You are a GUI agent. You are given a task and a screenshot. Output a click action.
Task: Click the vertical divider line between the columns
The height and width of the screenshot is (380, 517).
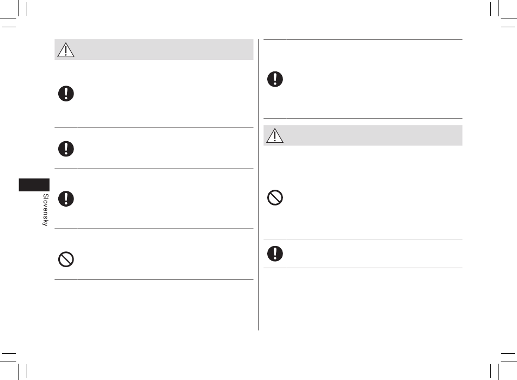pyautogui.click(x=259, y=185)
